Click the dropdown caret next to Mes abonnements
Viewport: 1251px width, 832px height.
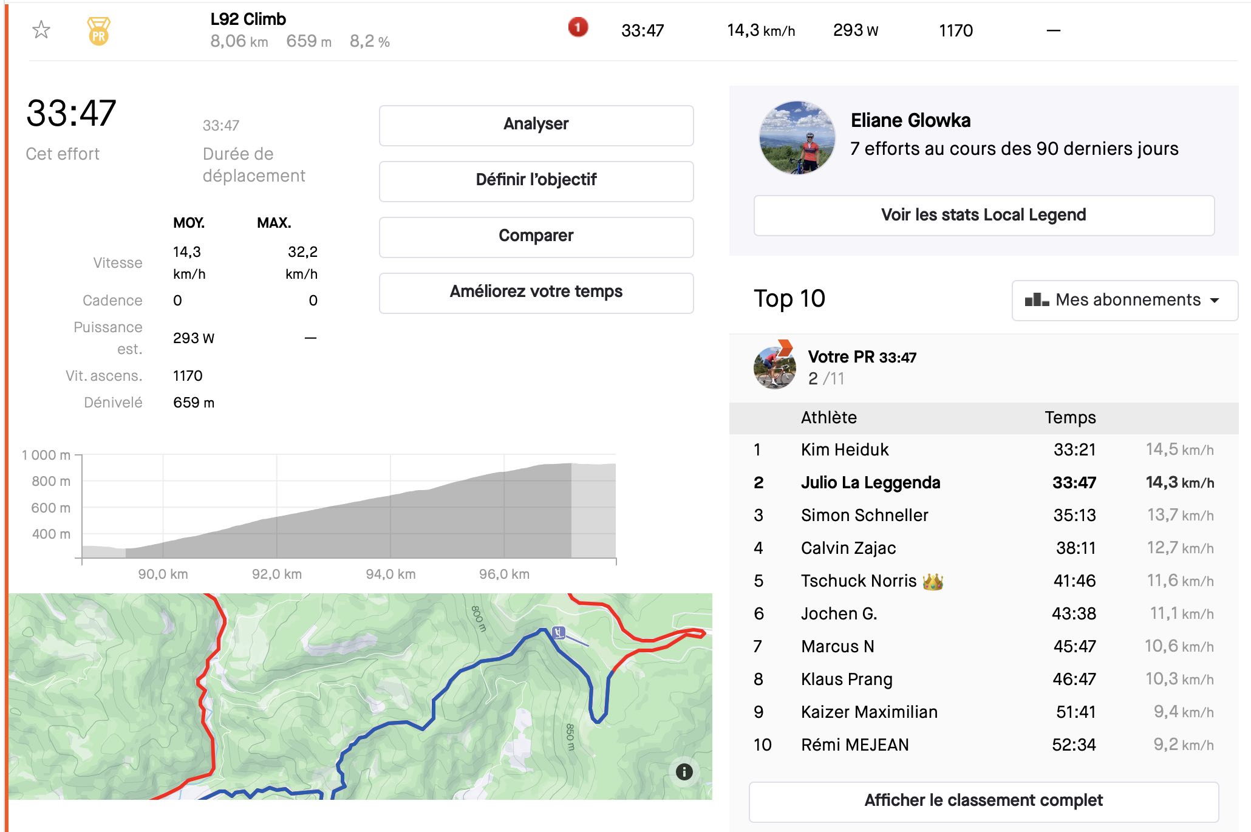pyautogui.click(x=1215, y=301)
